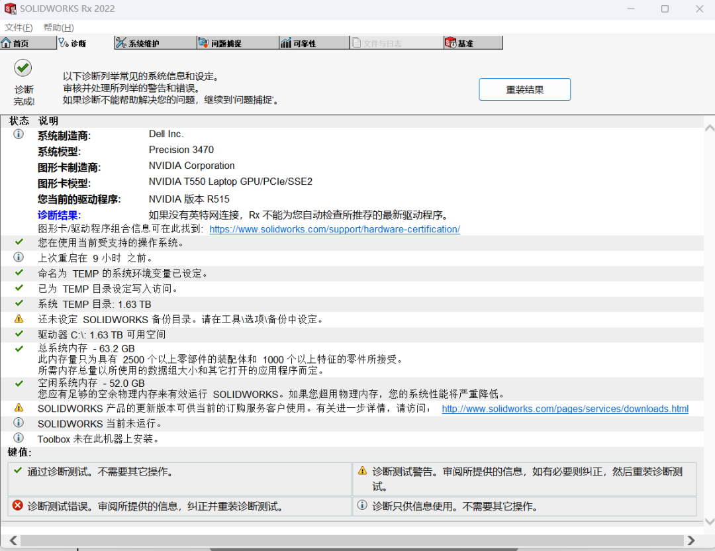Click the SOLIDWORKS Rx title bar logo

10,9
